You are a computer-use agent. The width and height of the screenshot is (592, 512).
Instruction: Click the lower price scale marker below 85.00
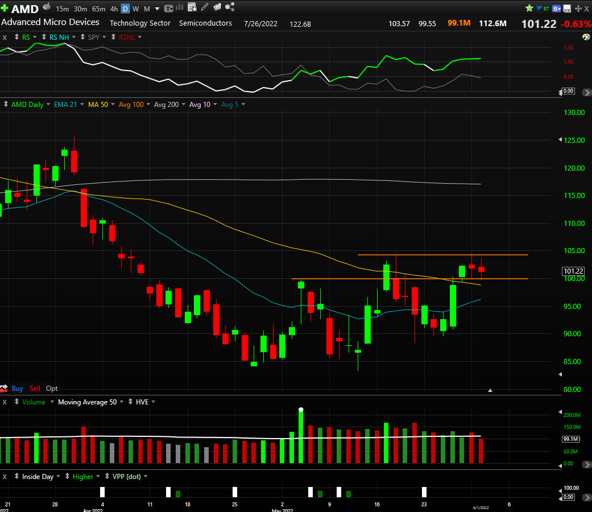560,374
